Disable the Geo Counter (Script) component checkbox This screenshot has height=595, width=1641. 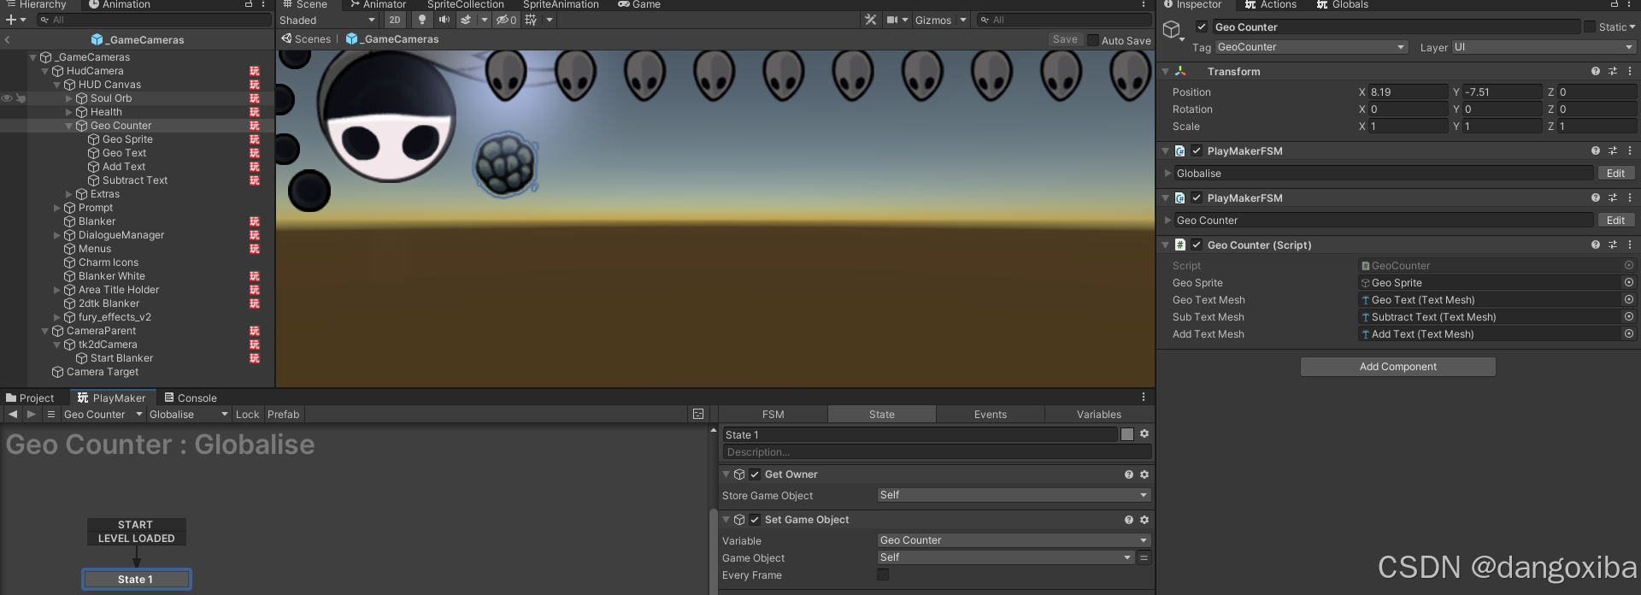pos(1197,245)
